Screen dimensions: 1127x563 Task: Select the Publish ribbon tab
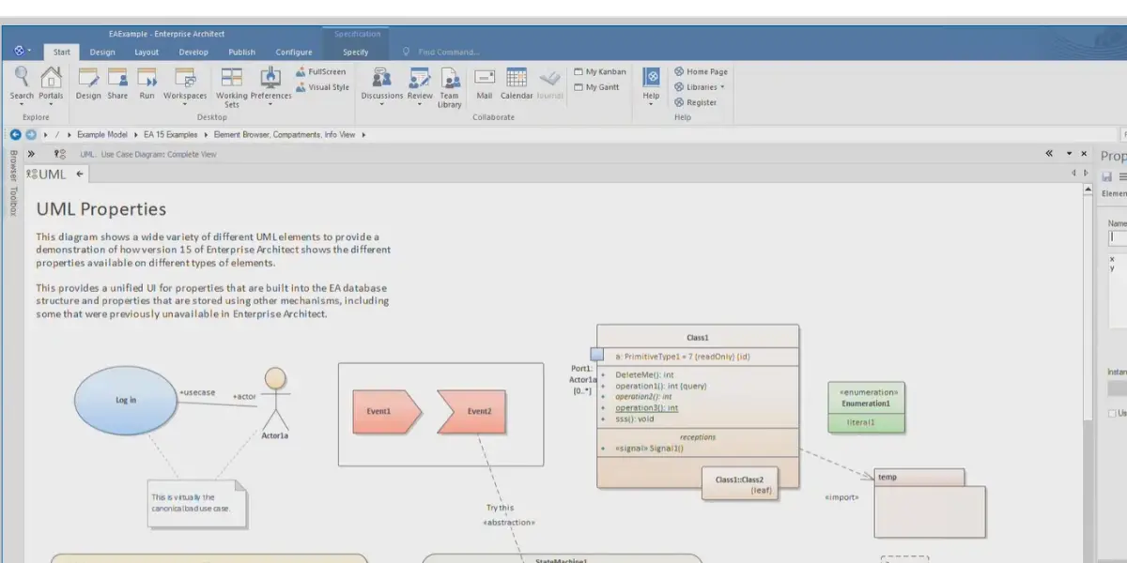coord(241,52)
